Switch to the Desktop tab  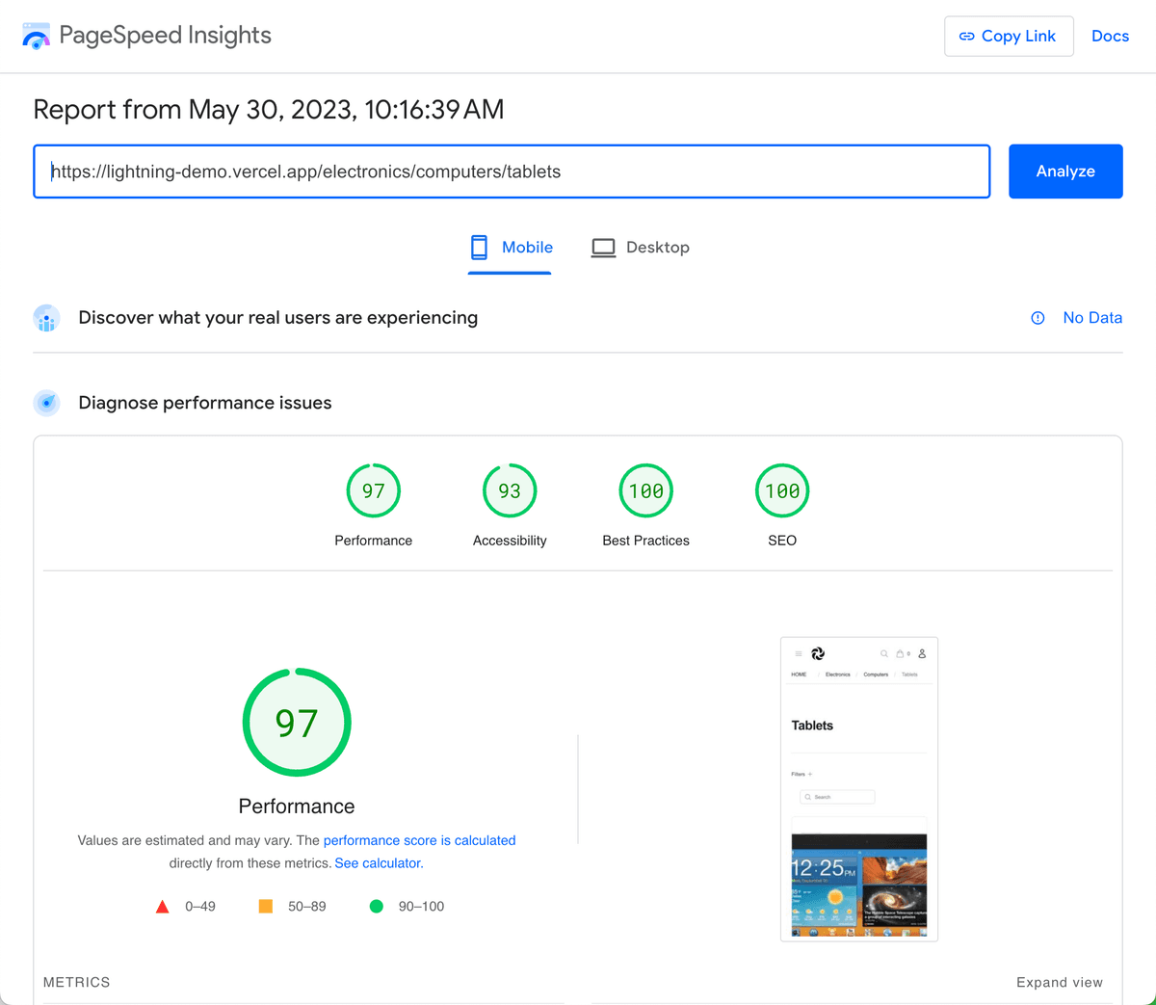pyautogui.click(x=640, y=248)
